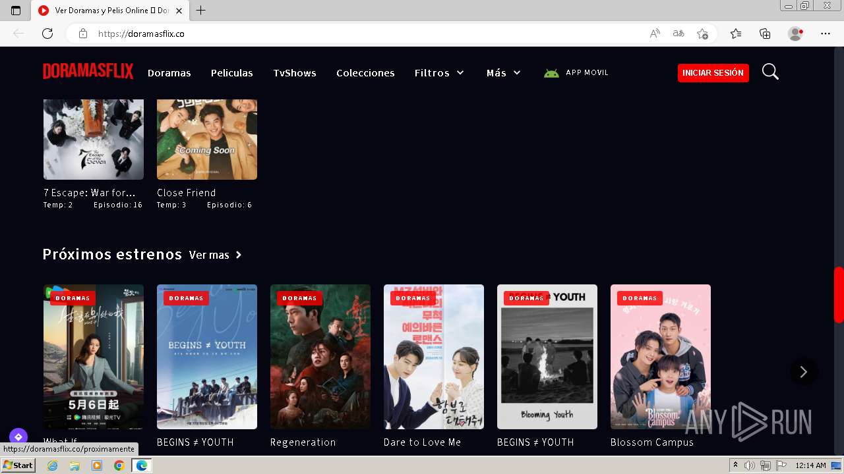This screenshot has height=474, width=844.
Task: Open the Regeneration poster
Action: pyautogui.click(x=320, y=357)
